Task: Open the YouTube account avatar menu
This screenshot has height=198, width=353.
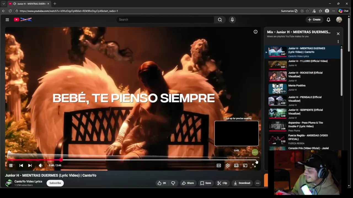Action: pyautogui.click(x=339, y=20)
